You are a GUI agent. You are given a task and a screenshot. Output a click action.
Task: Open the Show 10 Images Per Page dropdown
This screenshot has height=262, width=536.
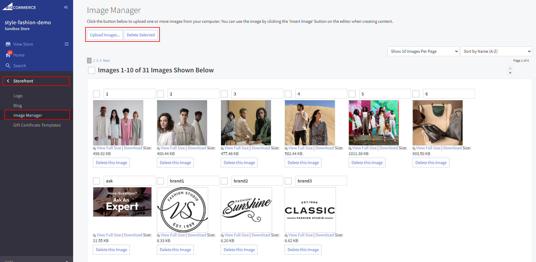click(x=423, y=51)
